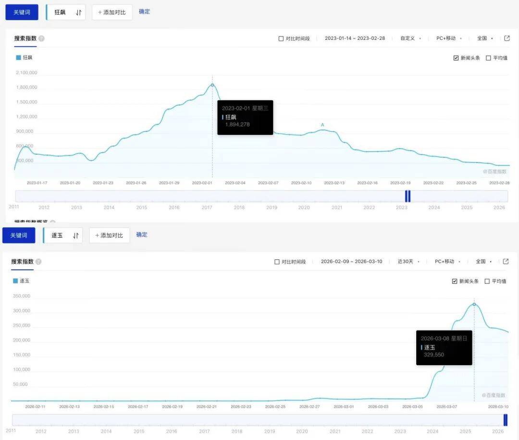Image resolution: width=519 pixels, height=440 pixels.
Task: Open the 近30天 time range dropdown
Action: [x=408, y=262]
